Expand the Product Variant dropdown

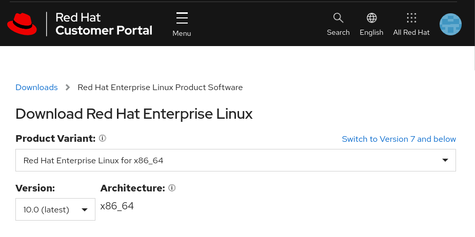[x=235, y=160]
